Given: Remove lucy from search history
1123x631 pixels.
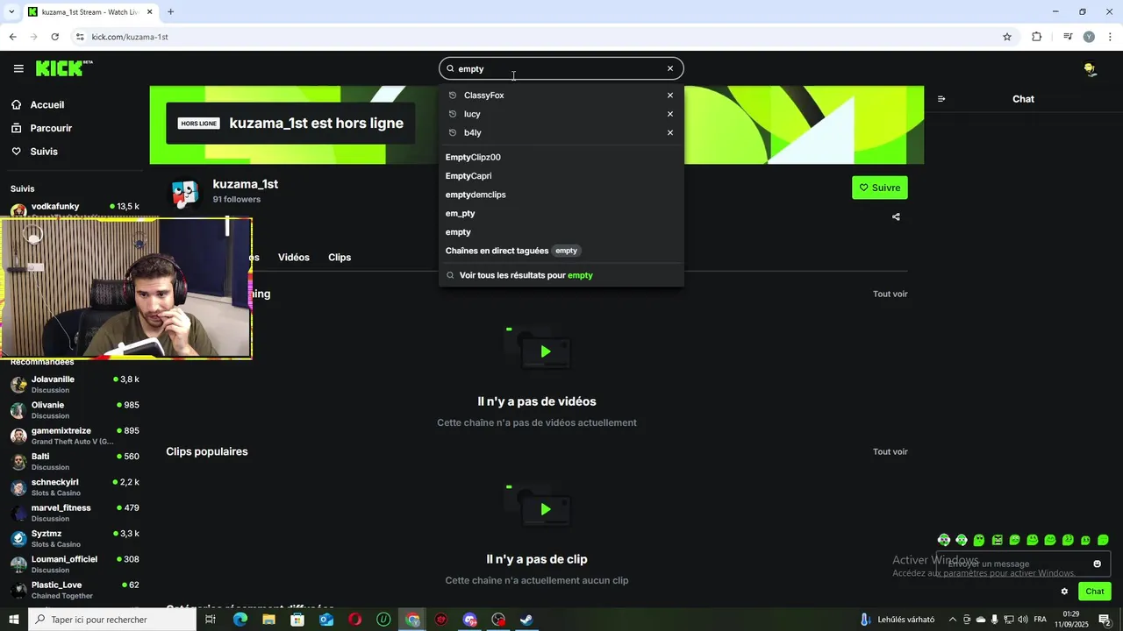Looking at the screenshot, I should pos(670,114).
